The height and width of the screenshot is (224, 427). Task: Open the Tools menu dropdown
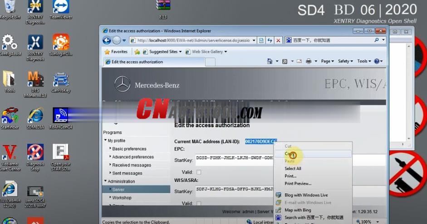coord(364,62)
